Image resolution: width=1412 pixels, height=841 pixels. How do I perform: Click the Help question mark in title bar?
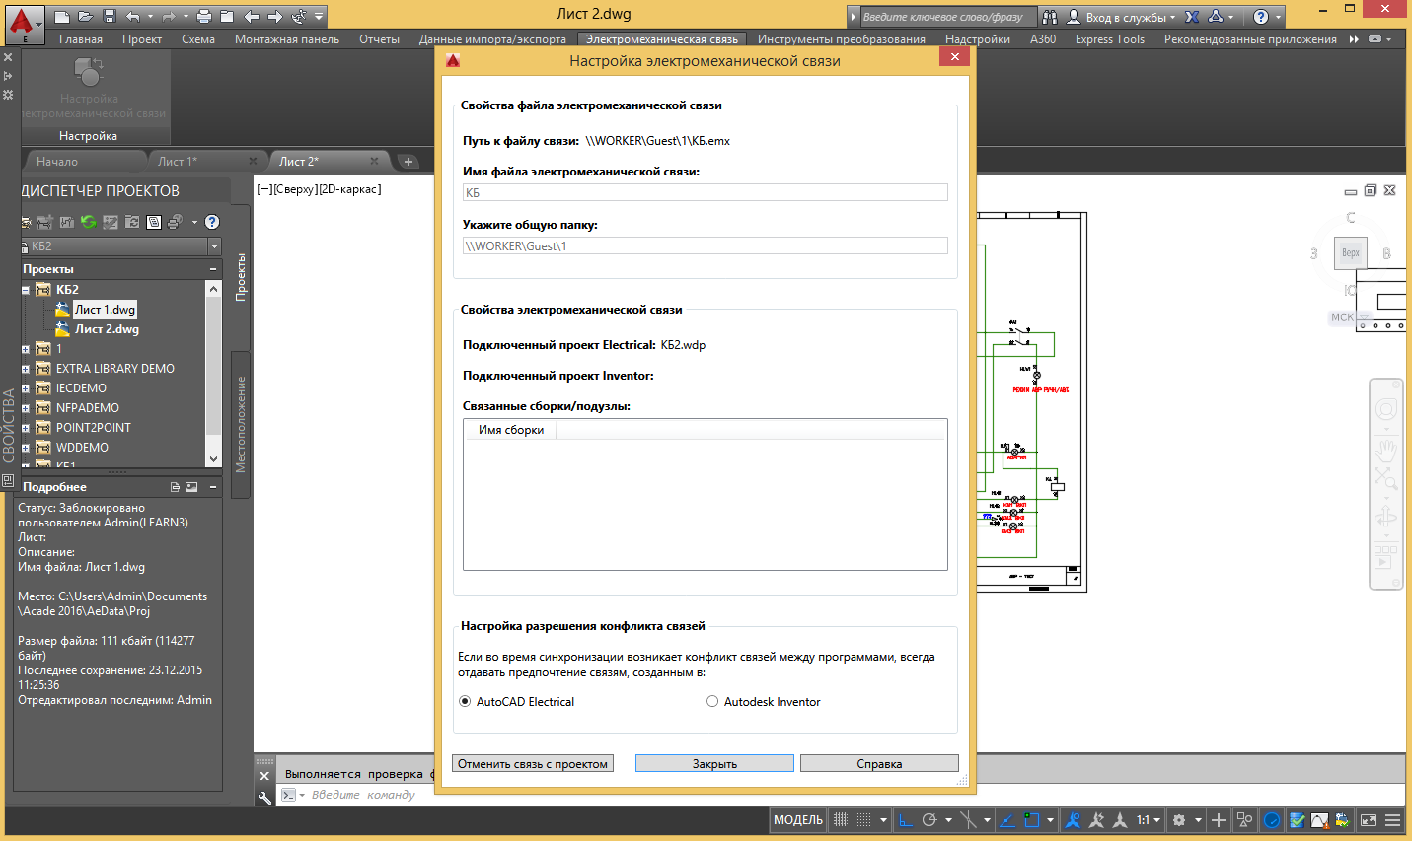click(x=1261, y=17)
